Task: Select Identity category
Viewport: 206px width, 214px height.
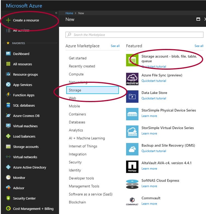Action: pos(75,170)
